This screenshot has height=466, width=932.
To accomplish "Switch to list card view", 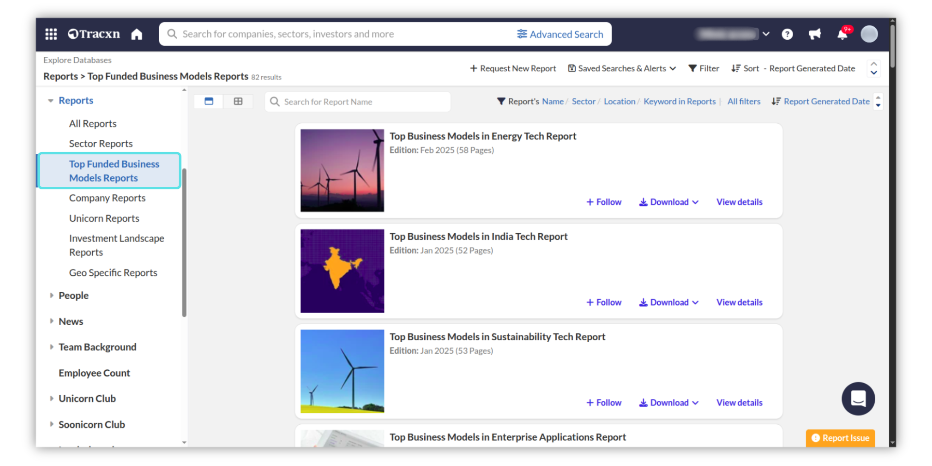I will point(209,101).
